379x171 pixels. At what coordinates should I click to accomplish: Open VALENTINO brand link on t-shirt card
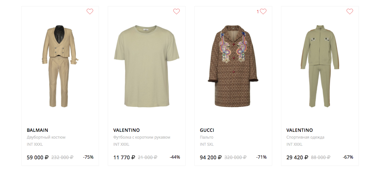(127, 130)
